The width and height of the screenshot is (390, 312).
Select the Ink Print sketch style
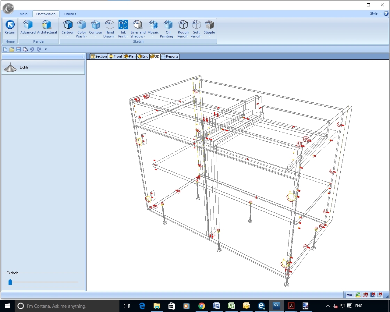pos(123,29)
